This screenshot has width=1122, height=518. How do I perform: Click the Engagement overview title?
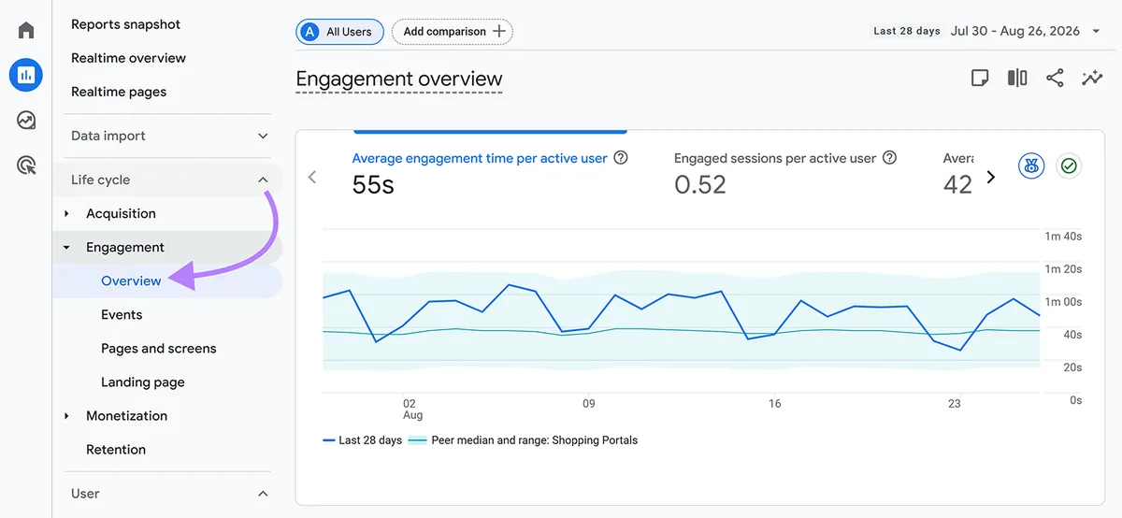[399, 79]
